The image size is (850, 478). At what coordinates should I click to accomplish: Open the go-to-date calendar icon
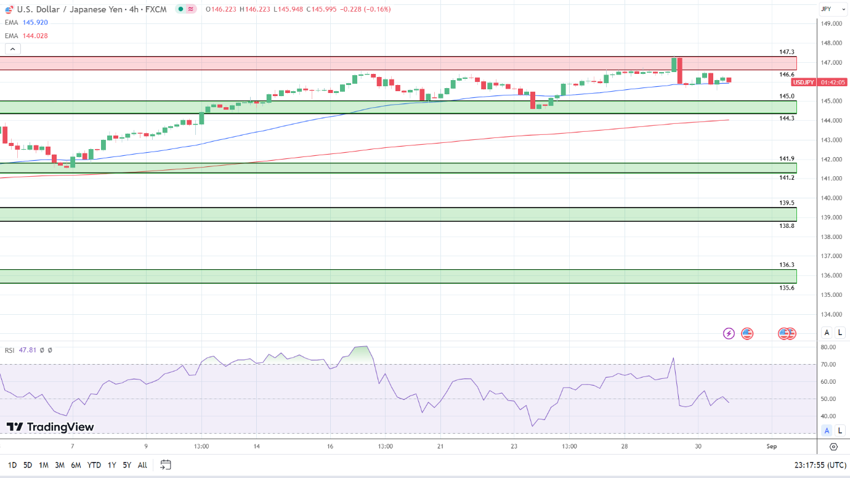165,464
